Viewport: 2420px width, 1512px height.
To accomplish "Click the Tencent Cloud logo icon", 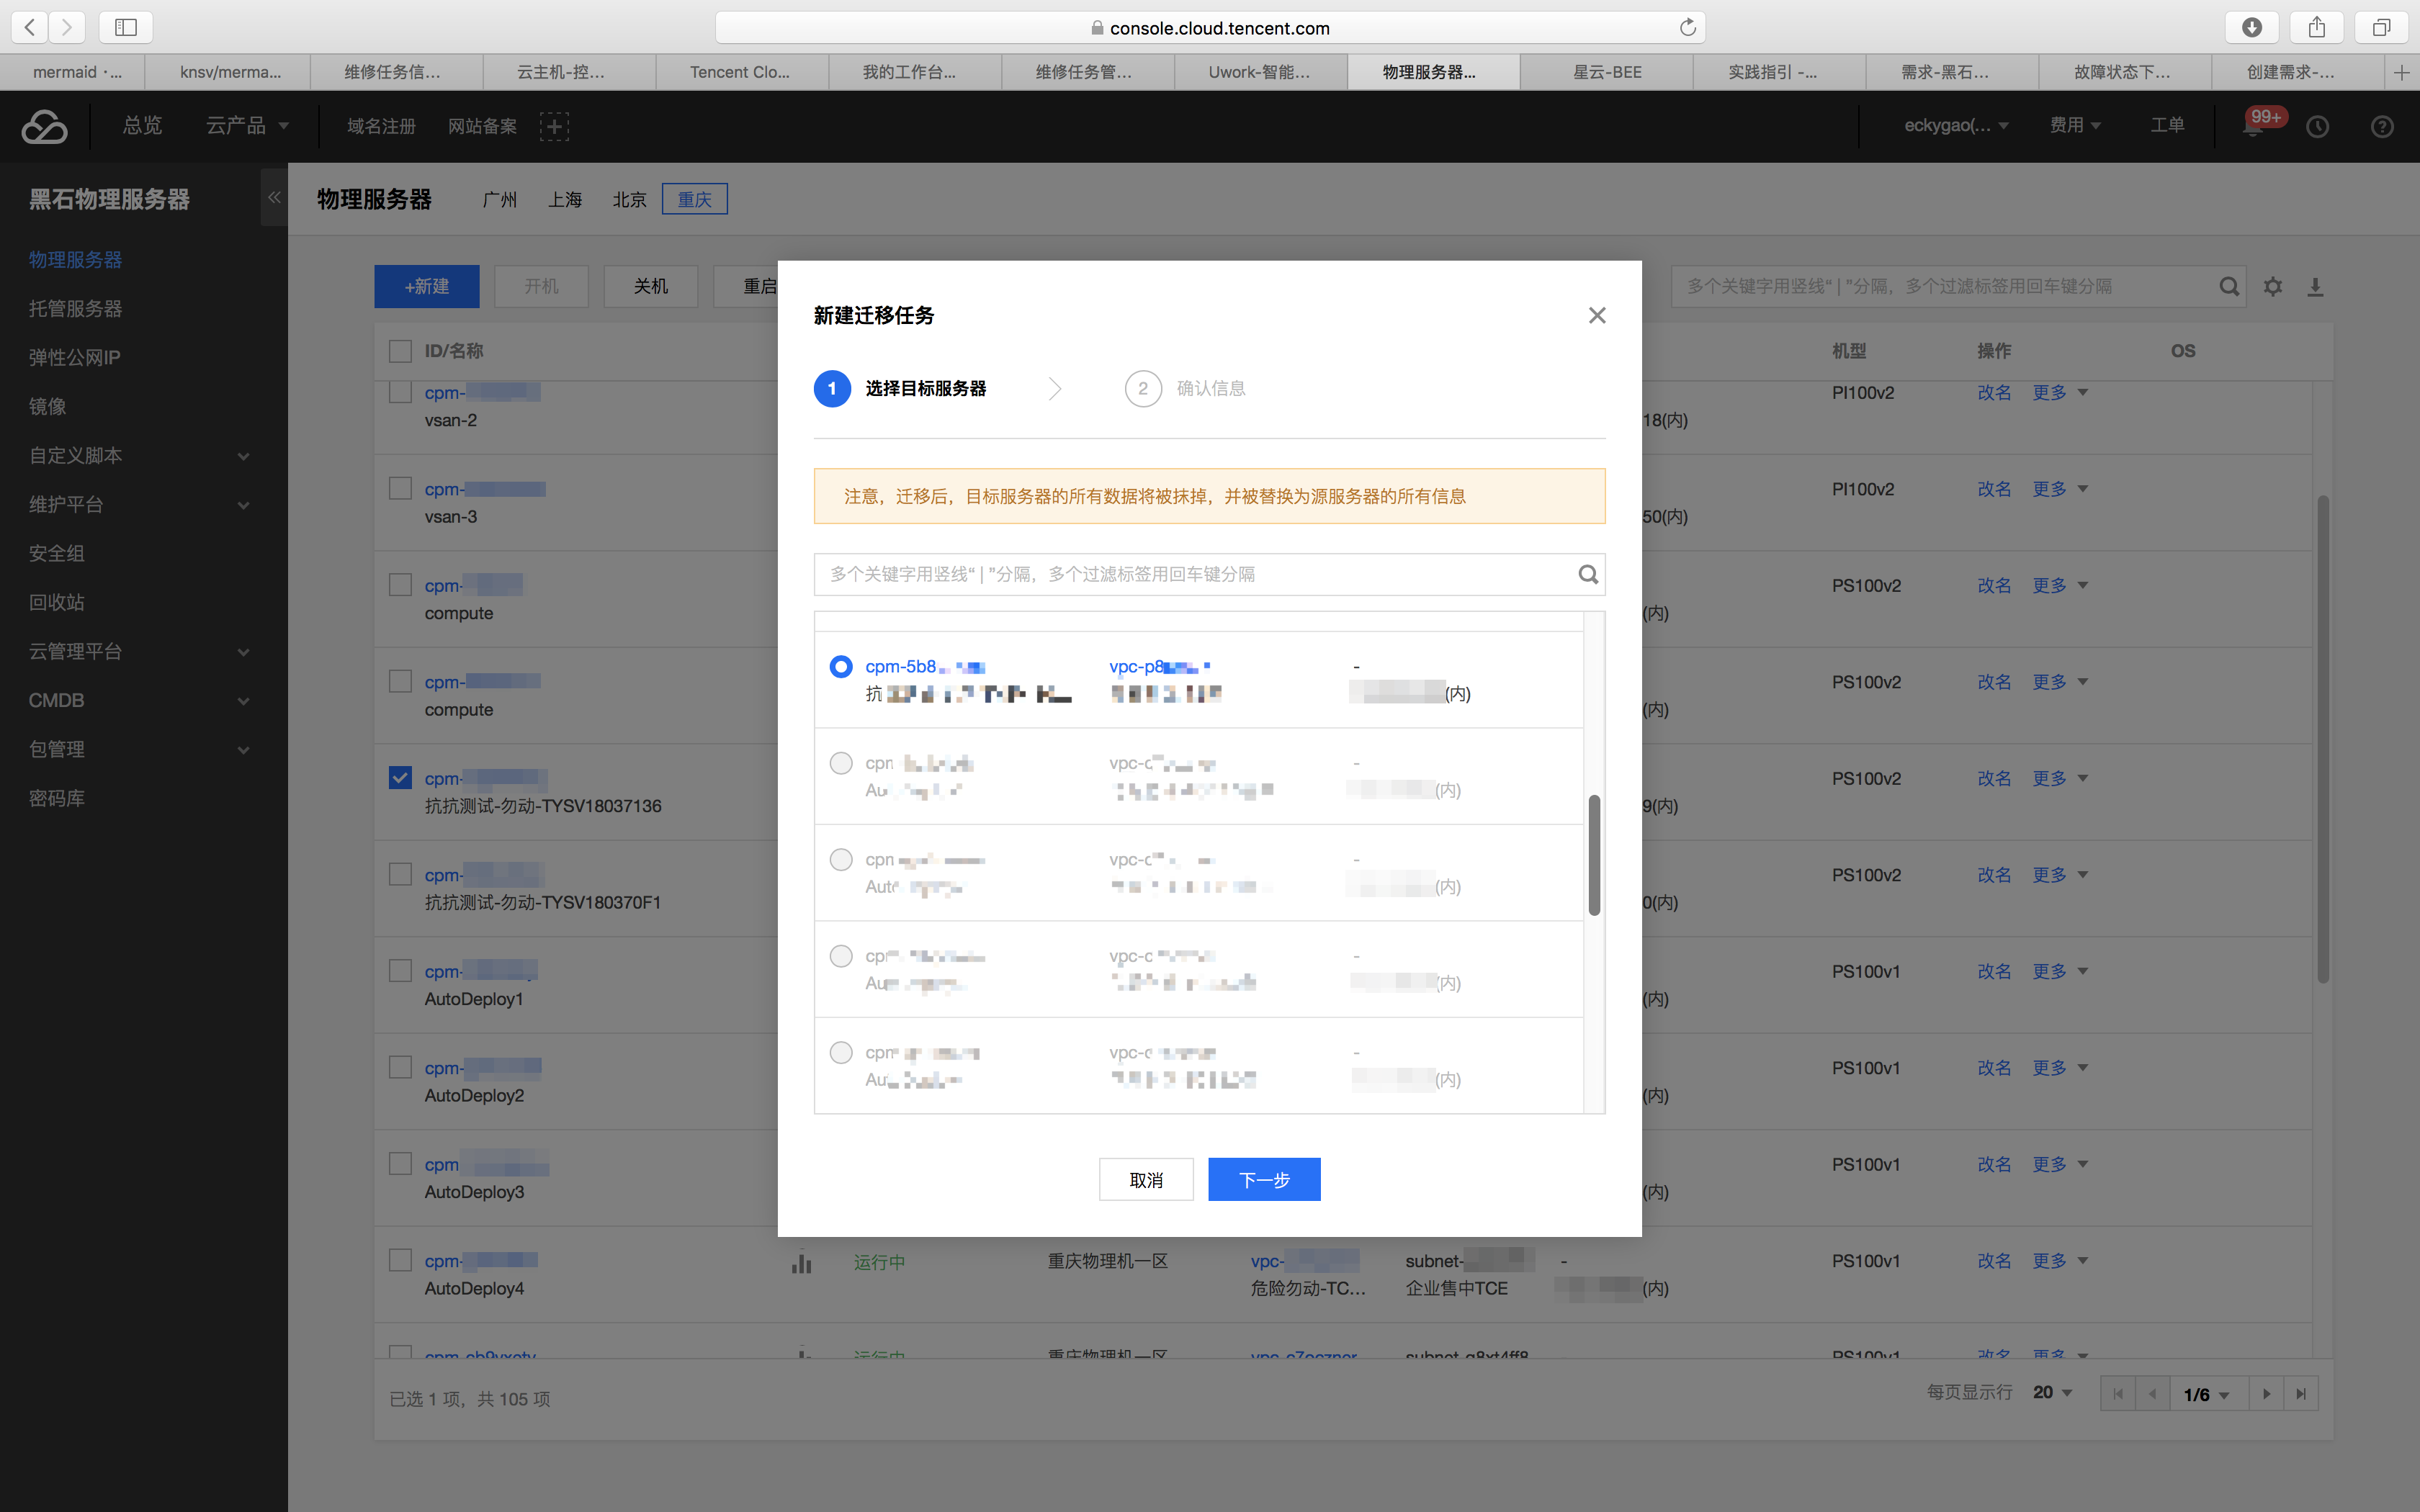I will (45, 126).
